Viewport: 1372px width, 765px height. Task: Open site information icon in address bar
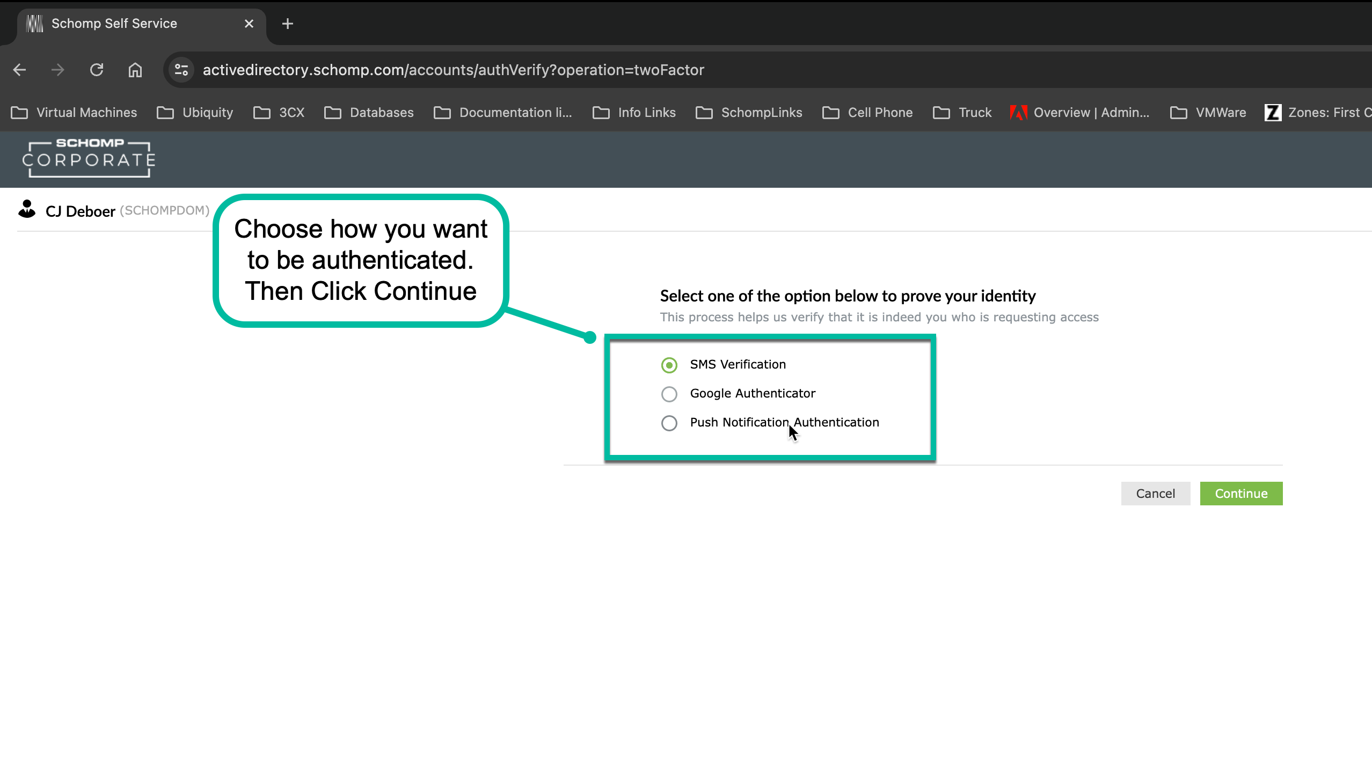click(x=181, y=70)
